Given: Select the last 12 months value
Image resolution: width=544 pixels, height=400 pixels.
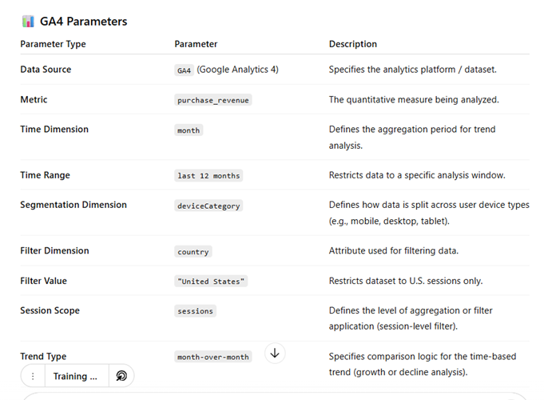Looking at the screenshot, I should [x=208, y=175].
